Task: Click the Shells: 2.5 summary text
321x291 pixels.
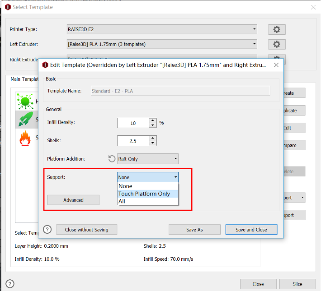Action: pyautogui.click(x=155, y=246)
